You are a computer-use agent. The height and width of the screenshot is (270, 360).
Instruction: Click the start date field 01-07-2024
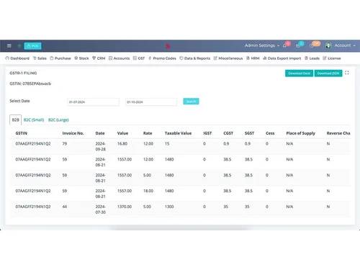coord(93,102)
